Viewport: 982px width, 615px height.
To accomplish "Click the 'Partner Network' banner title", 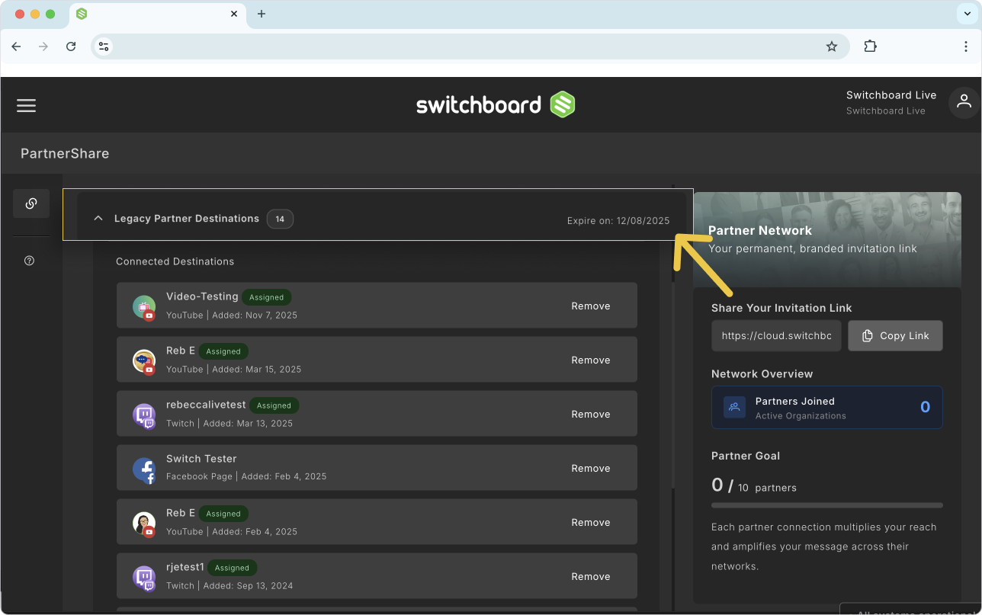I will [760, 230].
